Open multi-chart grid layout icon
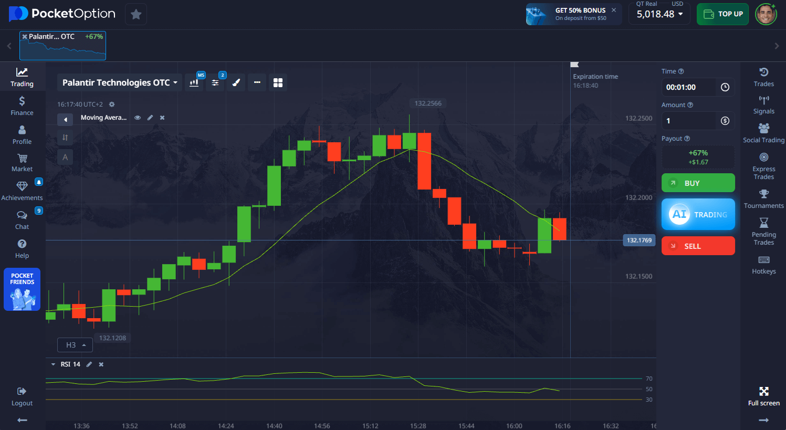786x430 pixels. (x=278, y=83)
